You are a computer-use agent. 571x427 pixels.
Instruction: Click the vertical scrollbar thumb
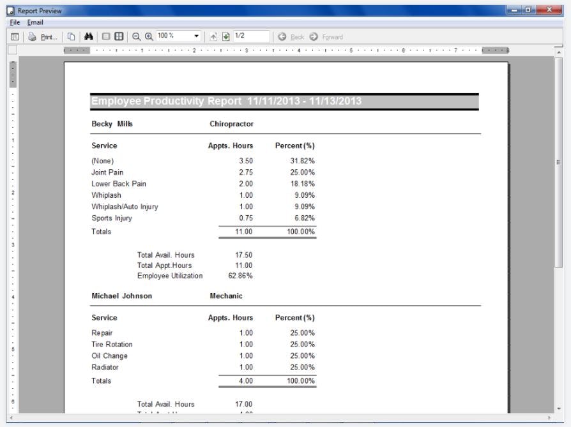[559, 162]
